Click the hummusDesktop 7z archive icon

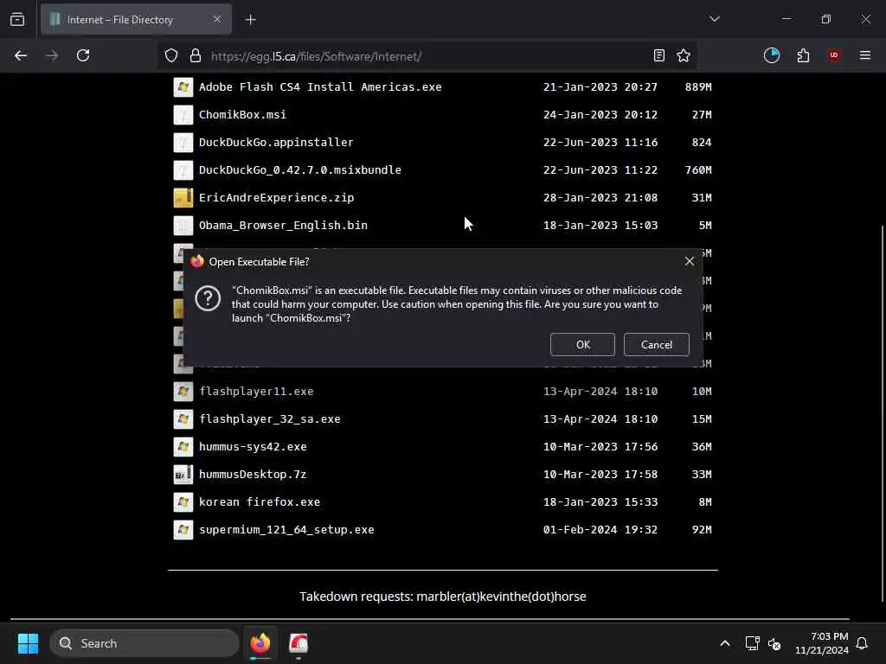[183, 475]
